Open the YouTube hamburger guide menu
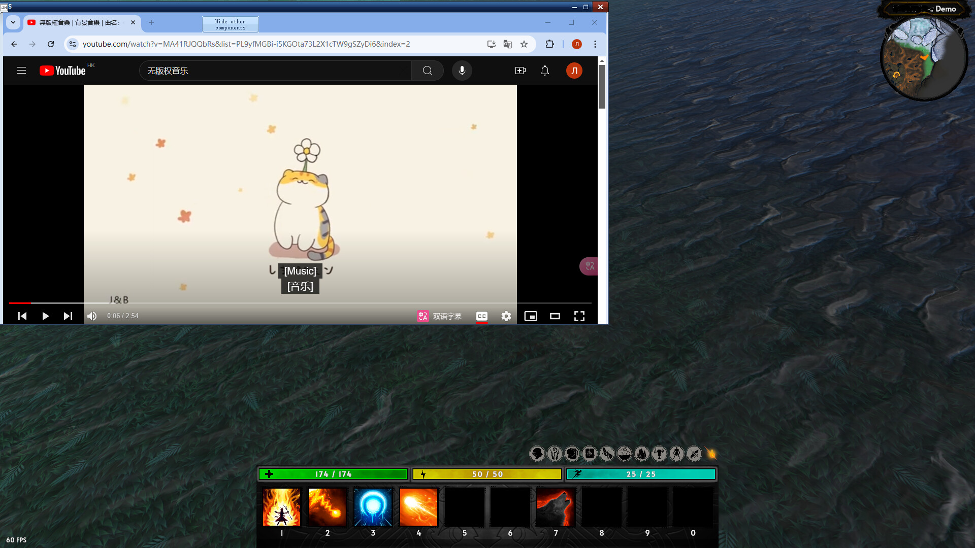This screenshot has height=548, width=975. pos(21,71)
